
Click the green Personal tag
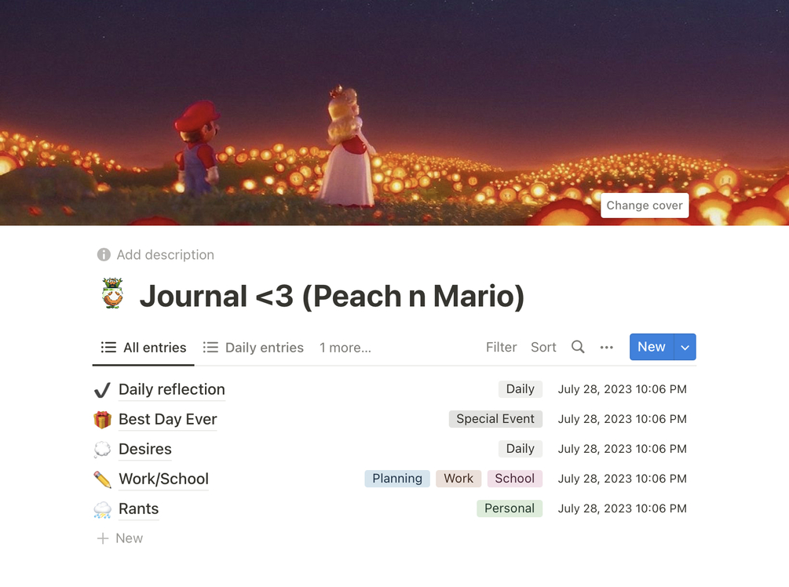pyautogui.click(x=510, y=508)
